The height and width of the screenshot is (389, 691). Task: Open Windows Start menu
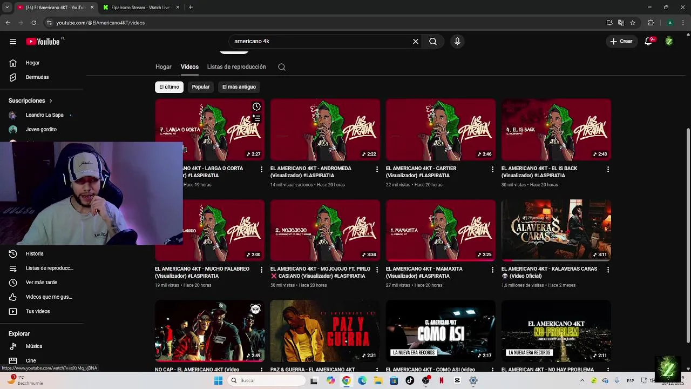(x=218, y=380)
